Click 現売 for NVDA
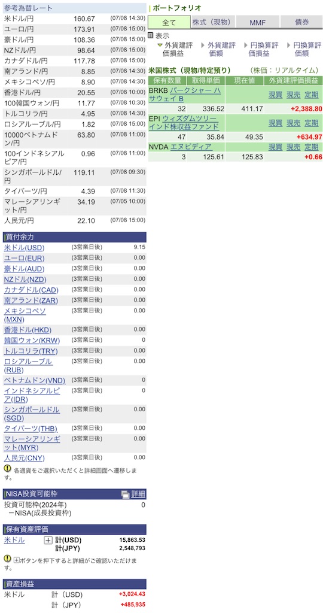The width and height of the screenshot is (323, 613). 294,147
